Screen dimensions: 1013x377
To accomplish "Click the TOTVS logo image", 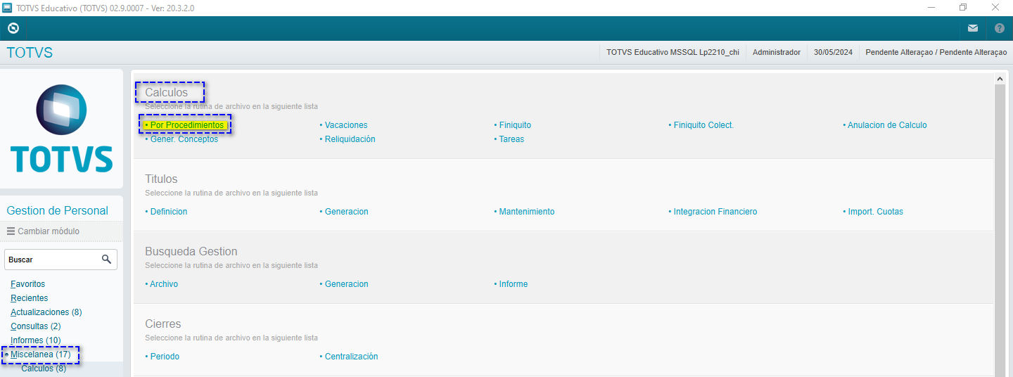I will point(62,129).
